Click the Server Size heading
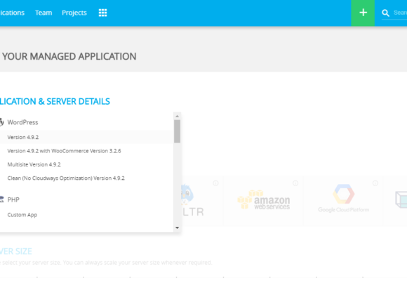 coord(16,251)
